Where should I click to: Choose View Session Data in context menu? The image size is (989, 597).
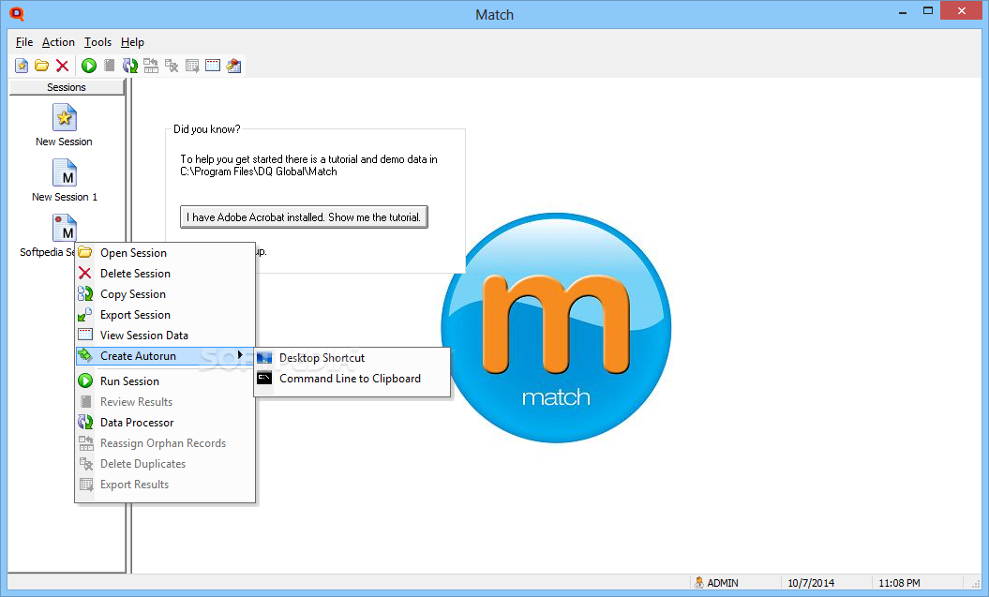pyautogui.click(x=165, y=336)
